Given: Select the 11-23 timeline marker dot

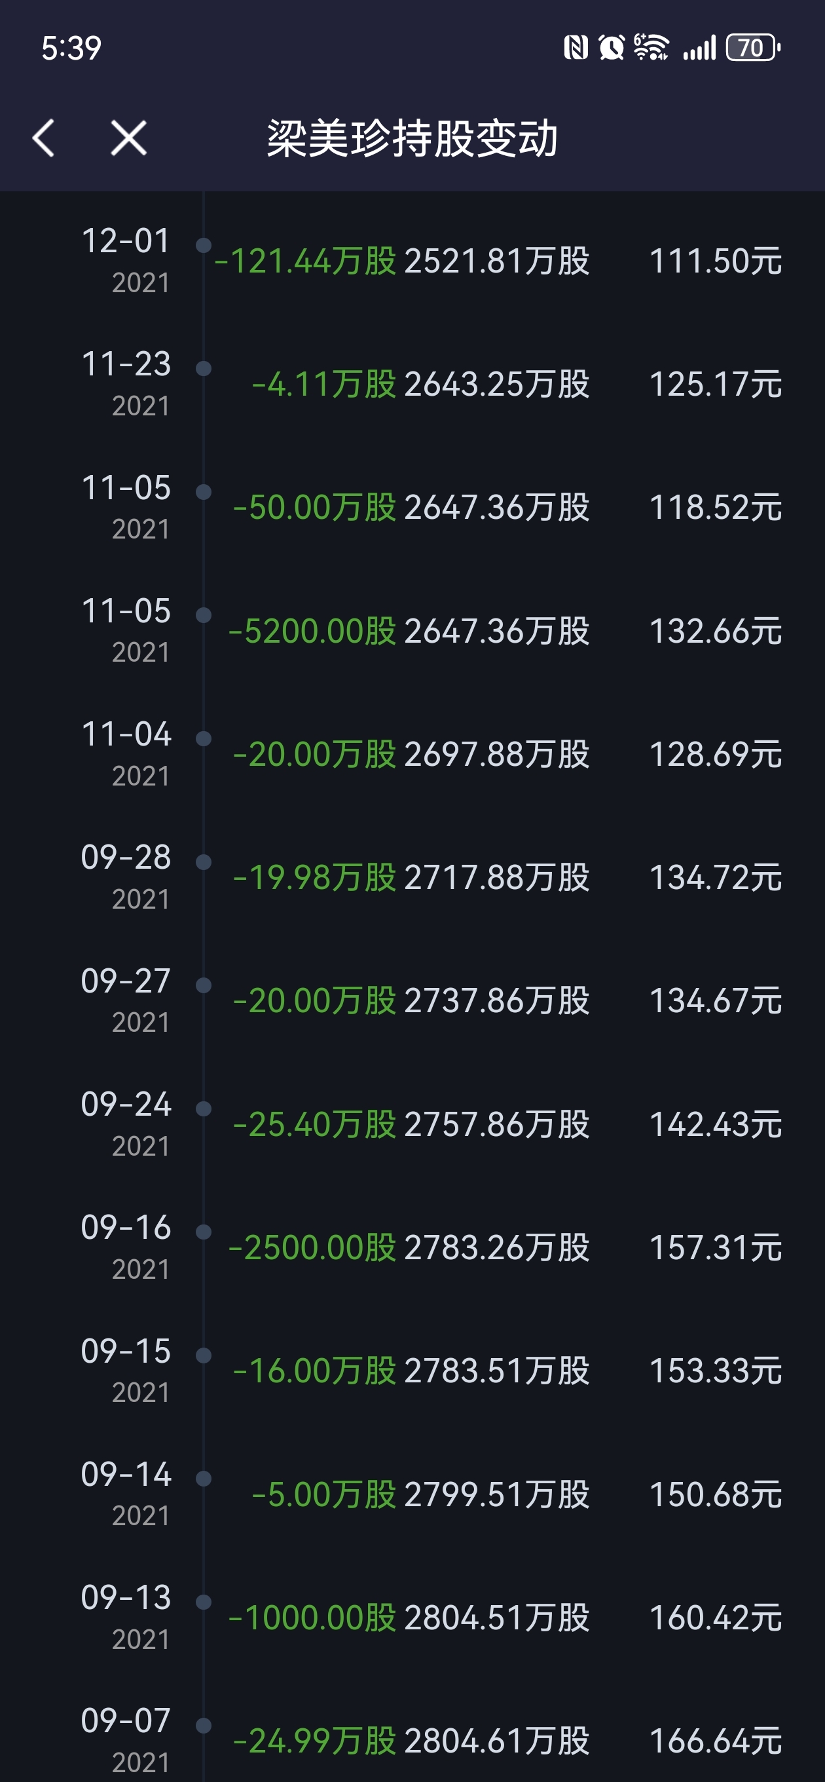Looking at the screenshot, I should pos(204,368).
